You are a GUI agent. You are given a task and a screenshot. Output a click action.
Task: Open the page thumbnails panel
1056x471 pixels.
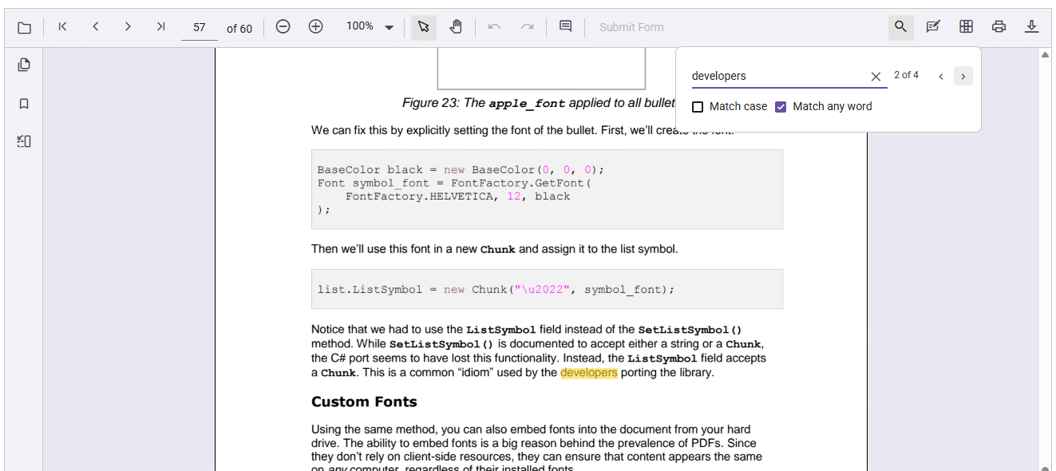coord(24,65)
